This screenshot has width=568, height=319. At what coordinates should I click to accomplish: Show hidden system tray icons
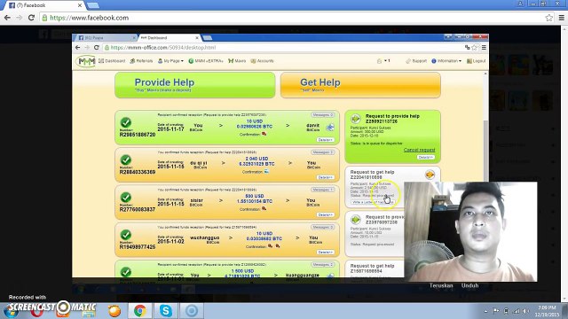[x=485, y=311]
